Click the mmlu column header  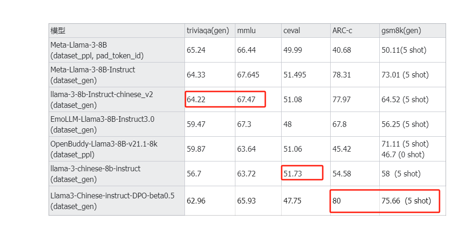(258, 31)
